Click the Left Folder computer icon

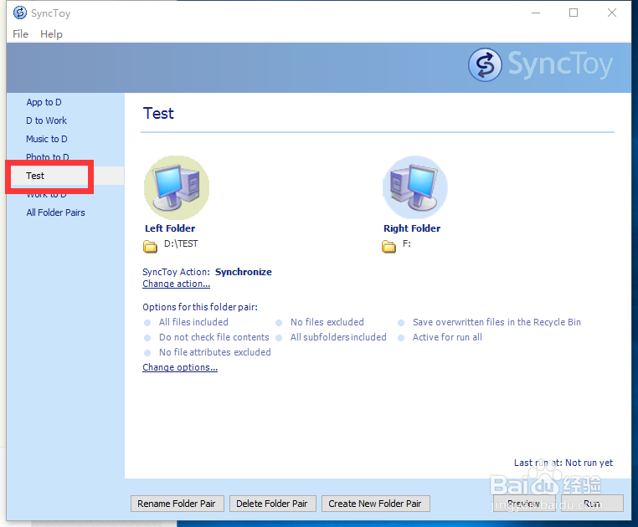point(176,187)
